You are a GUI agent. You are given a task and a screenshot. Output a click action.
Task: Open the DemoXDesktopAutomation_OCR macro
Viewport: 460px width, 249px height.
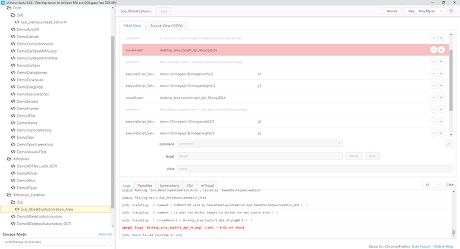pyautogui.click(x=44, y=224)
